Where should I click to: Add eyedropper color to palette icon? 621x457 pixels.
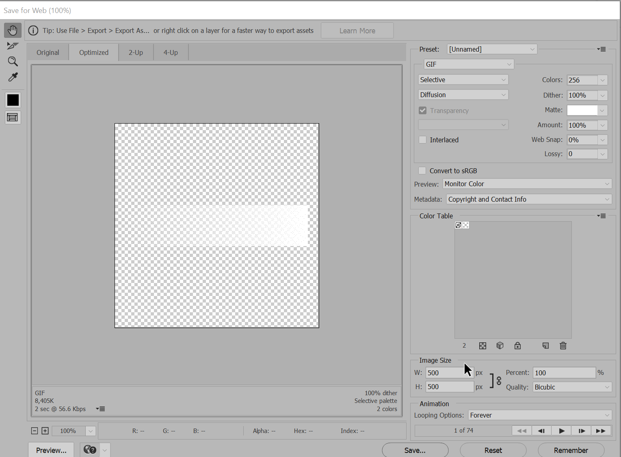545,346
